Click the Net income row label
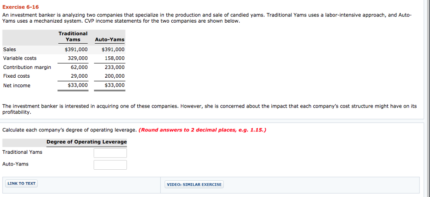Viewport: 430px width, 197px height. 17,86
